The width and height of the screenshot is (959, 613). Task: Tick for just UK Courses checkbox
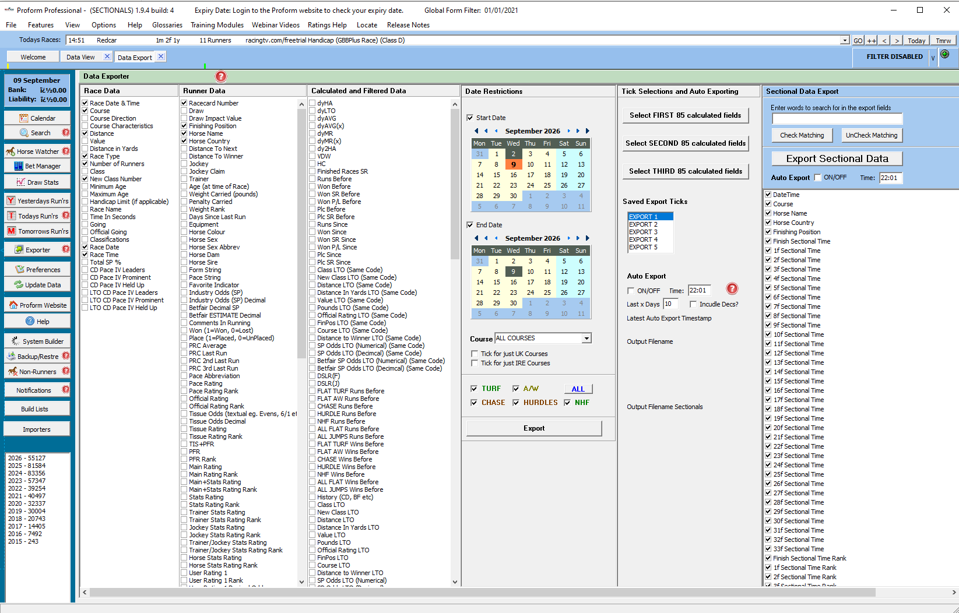(x=475, y=354)
